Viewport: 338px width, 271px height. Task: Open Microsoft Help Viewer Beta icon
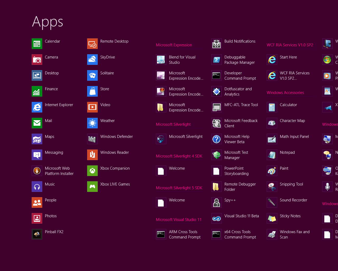point(217,139)
